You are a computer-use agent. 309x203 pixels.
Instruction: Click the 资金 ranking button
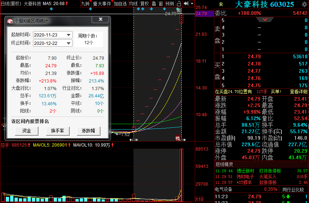(26, 131)
